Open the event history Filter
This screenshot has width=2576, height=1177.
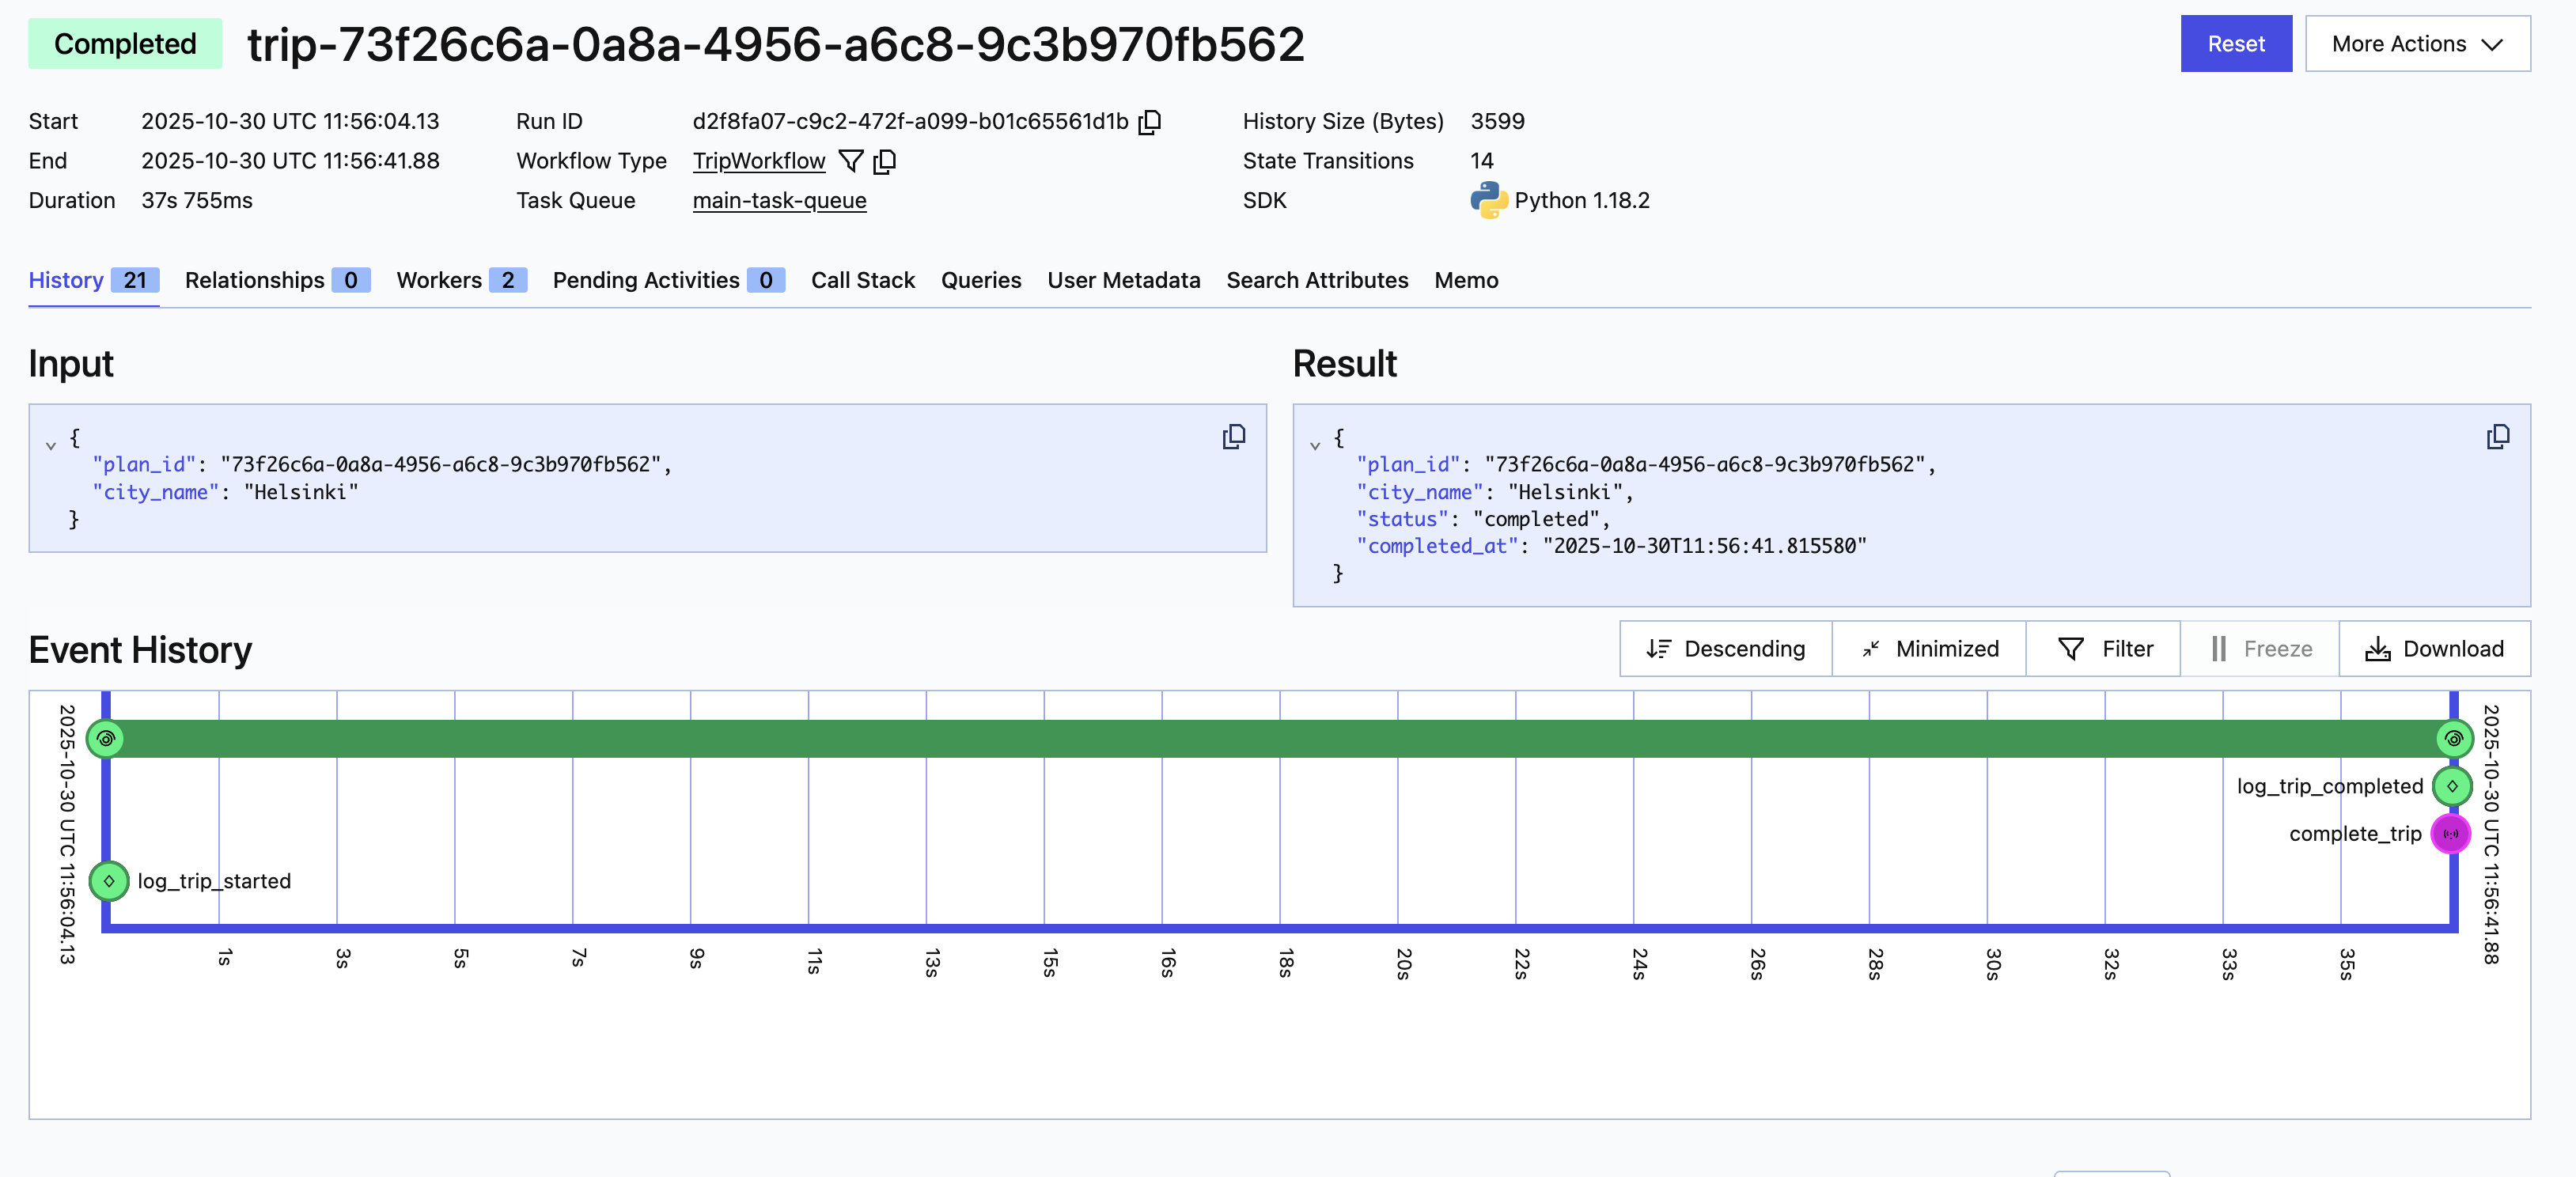2104,649
